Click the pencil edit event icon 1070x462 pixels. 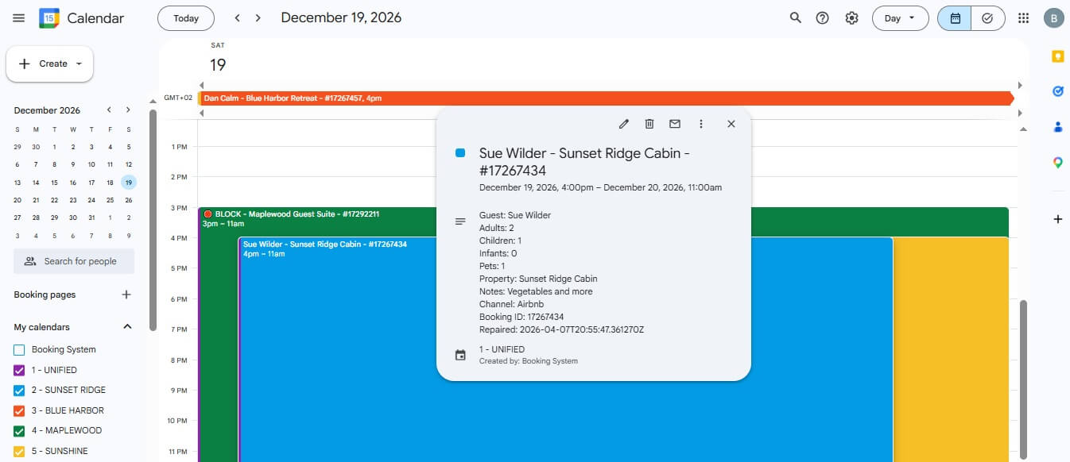click(x=624, y=124)
